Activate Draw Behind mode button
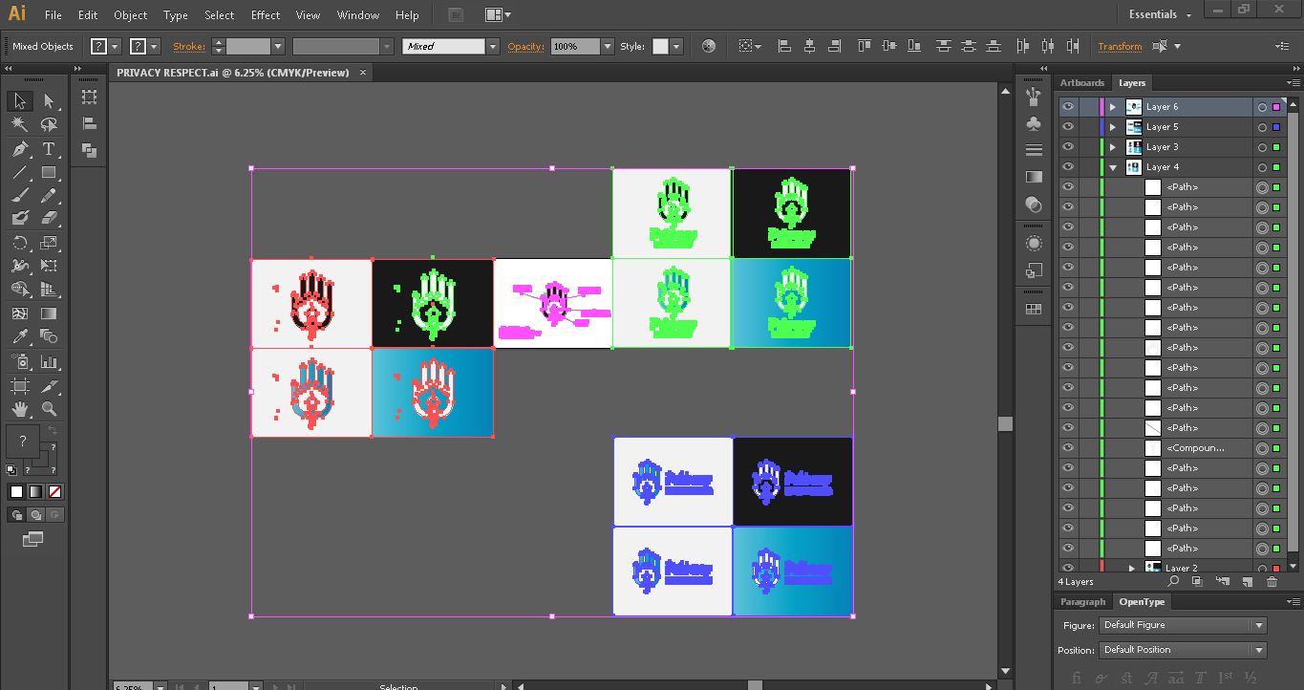This screenshot has width=1304, height=690. click(35, 514)
